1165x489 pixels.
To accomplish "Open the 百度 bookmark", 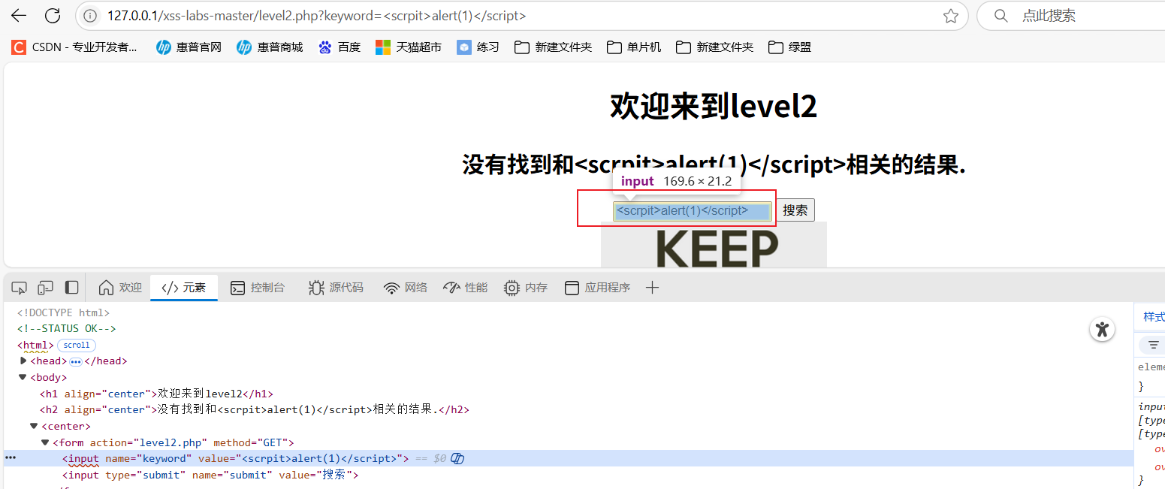I will (340, 47).
